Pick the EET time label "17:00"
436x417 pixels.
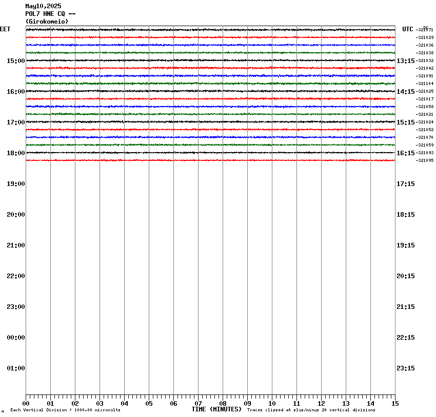pyautogui.click(x=16, y=122)
